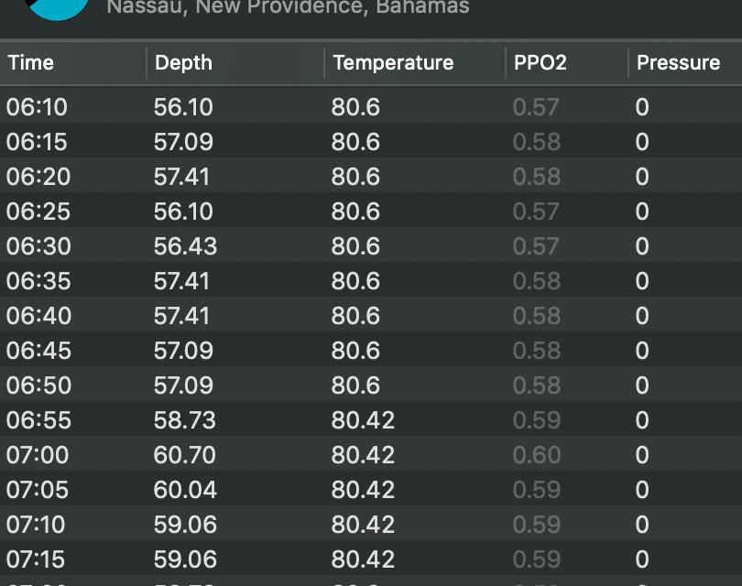This screenshot has height=586, width=742.
Task: Click the Depth column header
Action: 183,63
